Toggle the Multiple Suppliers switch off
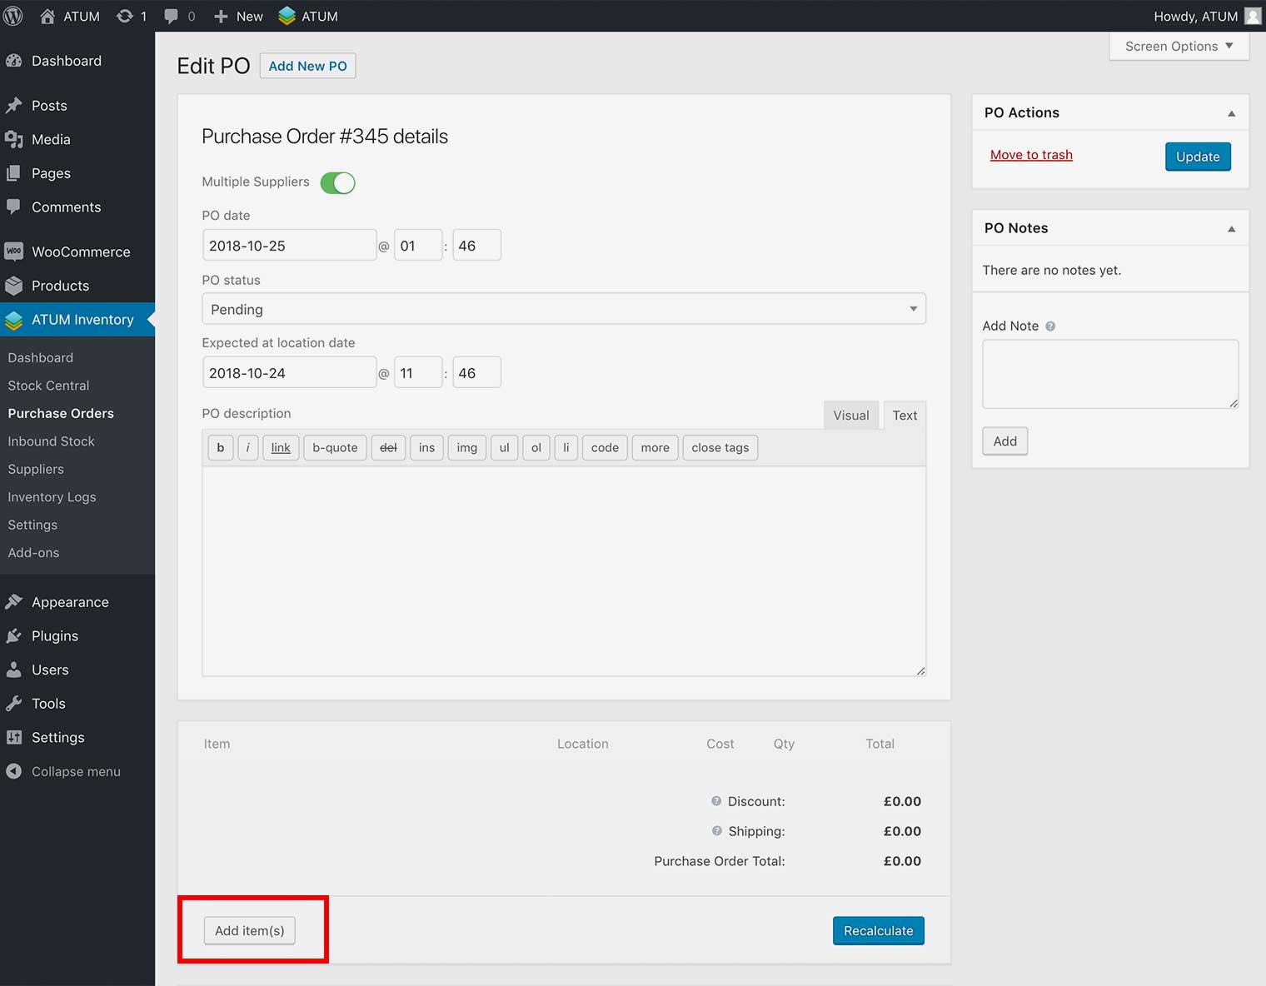The width and height of the screenshot is (1266, 986). point(338,182)
